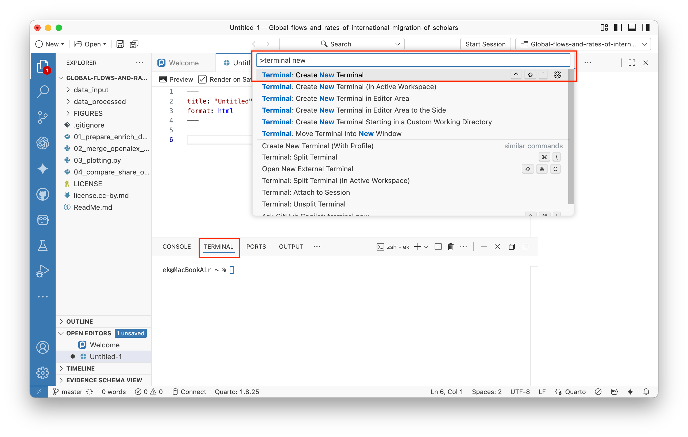Toggle the bottom panel layout button

pyautogui.click(x=632, y=28)
